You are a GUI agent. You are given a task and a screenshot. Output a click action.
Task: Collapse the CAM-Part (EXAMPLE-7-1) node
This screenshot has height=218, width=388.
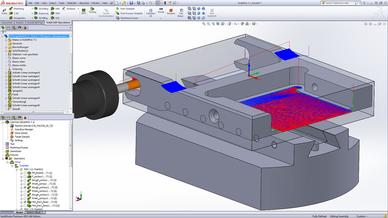3,122
